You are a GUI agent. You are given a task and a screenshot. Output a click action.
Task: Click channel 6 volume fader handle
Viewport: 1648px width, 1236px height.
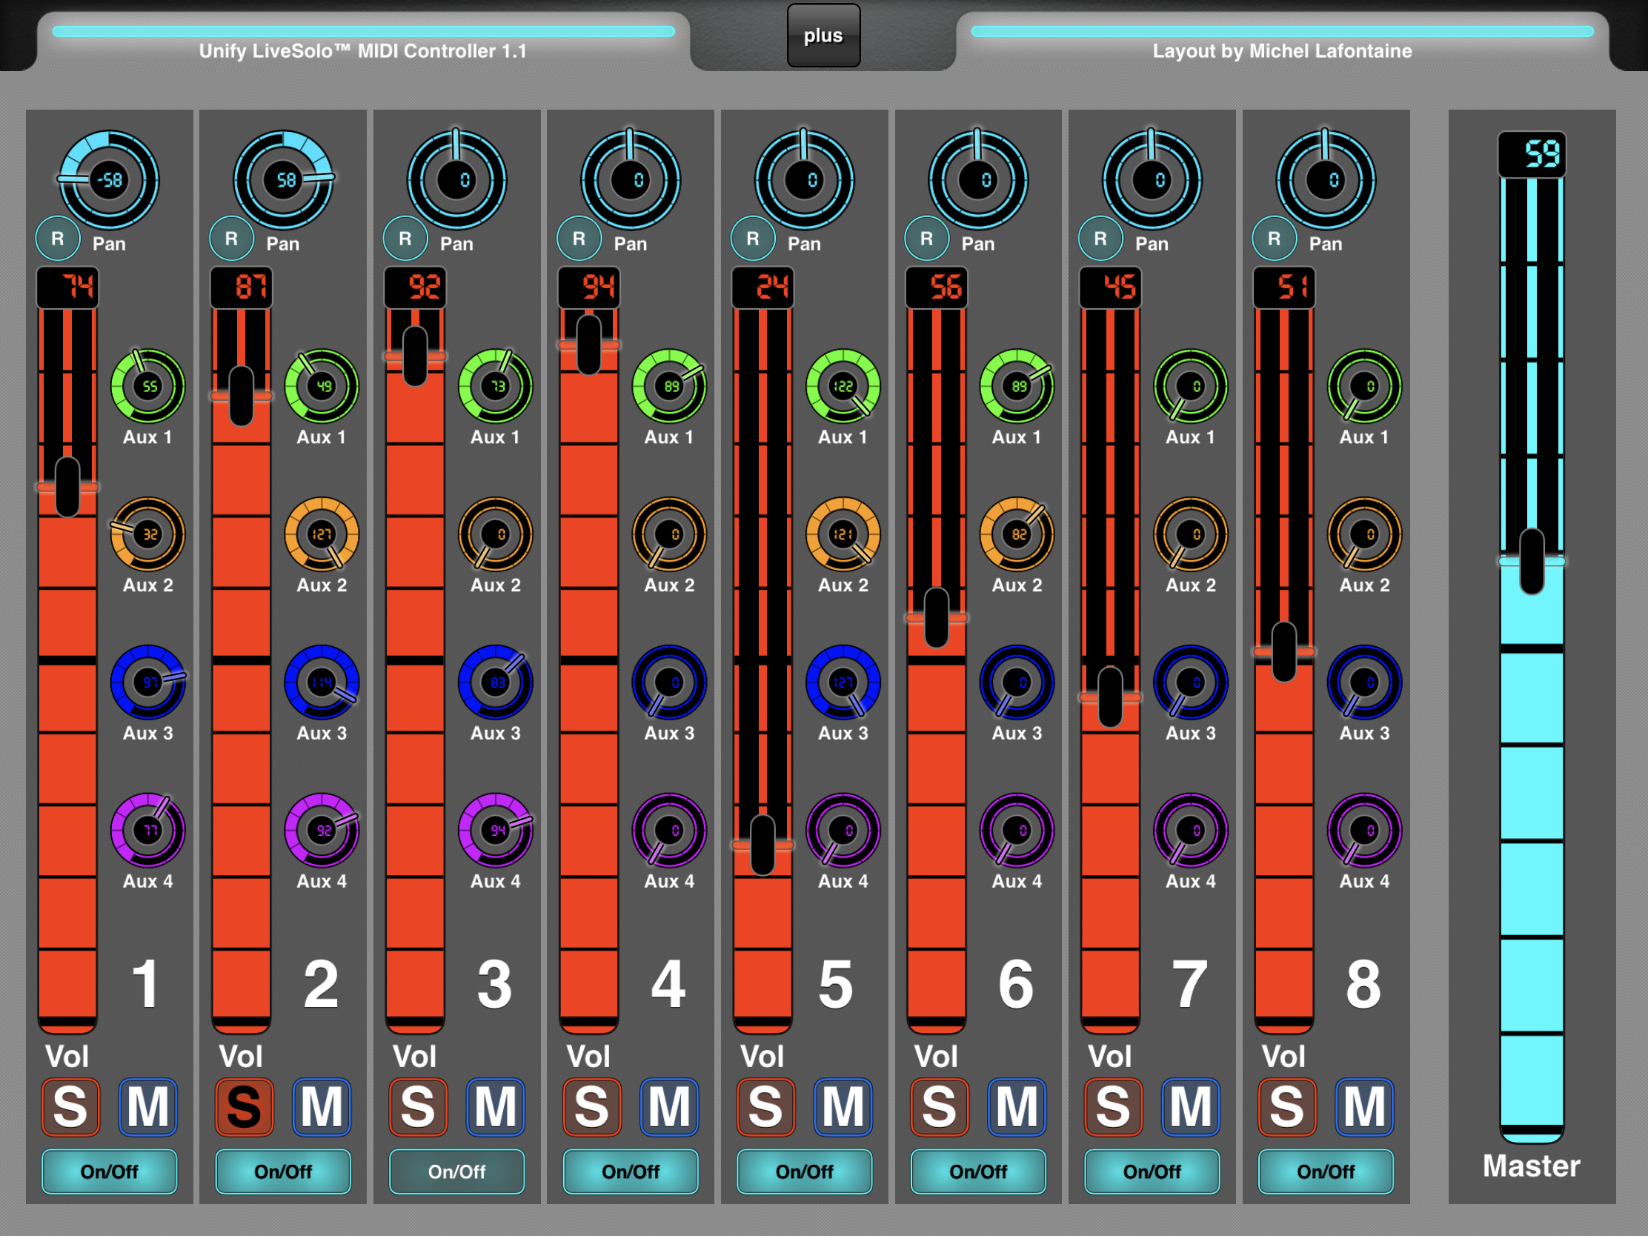(937, 617)
